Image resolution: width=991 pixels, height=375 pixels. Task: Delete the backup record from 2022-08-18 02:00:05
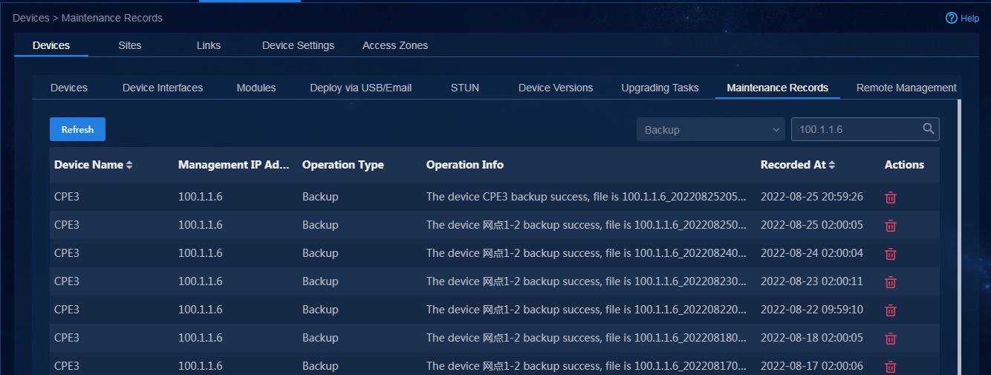891,339
